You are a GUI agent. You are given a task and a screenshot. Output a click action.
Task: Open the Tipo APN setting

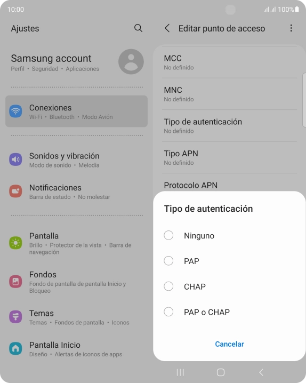tap(229, 157)
